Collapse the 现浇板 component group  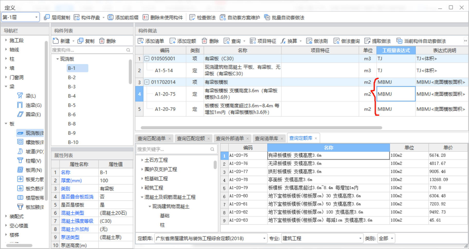click(x=57, y=59)
